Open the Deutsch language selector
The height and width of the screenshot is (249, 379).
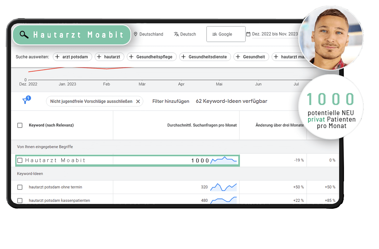188,34
